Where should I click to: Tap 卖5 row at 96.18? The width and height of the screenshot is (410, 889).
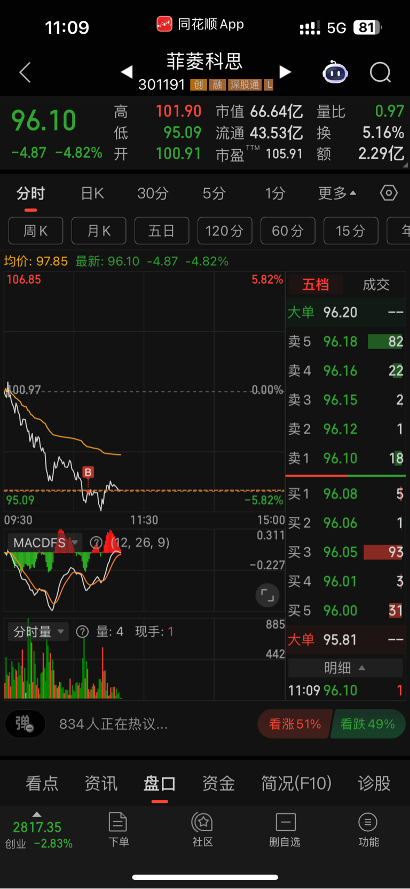tap(345, 342)
